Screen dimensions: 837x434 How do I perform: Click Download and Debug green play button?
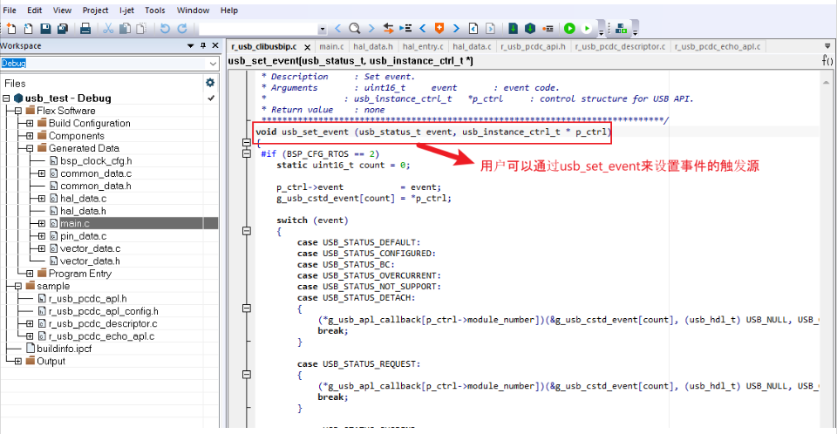coord(569,28)
